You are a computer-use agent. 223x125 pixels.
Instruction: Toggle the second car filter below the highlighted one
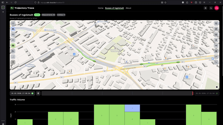13,34
